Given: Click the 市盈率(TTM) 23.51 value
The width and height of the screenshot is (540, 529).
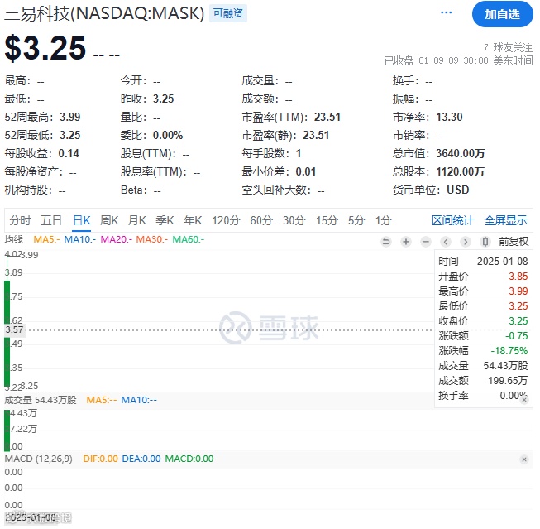Looking at the screenshot, I should pos(327,117).
